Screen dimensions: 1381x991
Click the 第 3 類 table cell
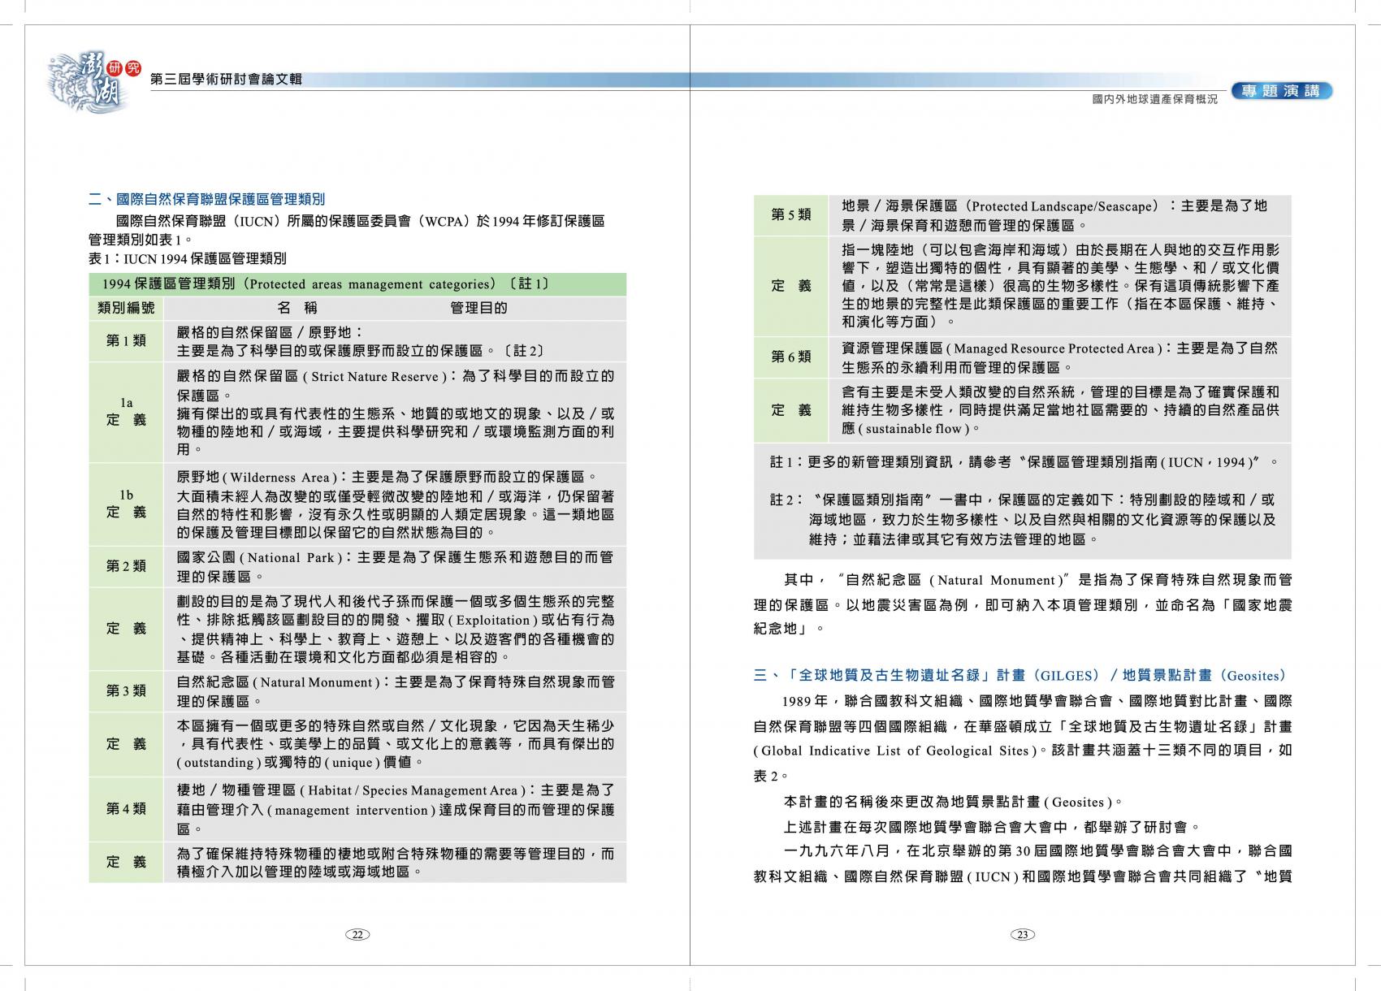pyautogui.click(x=126, y=690)
